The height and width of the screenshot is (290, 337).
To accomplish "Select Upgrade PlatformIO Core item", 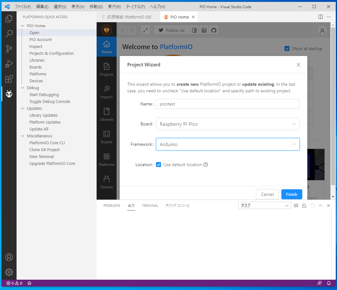I will point(52,164).
